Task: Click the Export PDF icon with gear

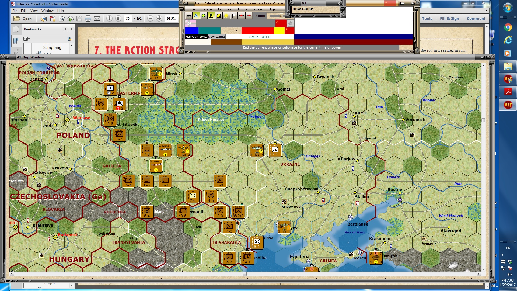Action: [53, 19]
